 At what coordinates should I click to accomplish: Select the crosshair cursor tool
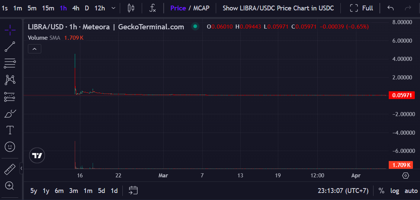click(10, 30)
